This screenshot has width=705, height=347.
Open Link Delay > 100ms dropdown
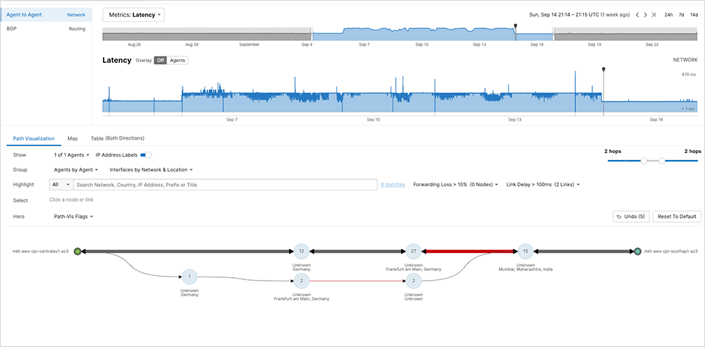[543, 185]
